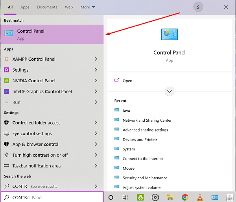The width and height of the screenshot is (236, 202).
Task: Open the circular disc app on taskbar
Action: (155, 197)
